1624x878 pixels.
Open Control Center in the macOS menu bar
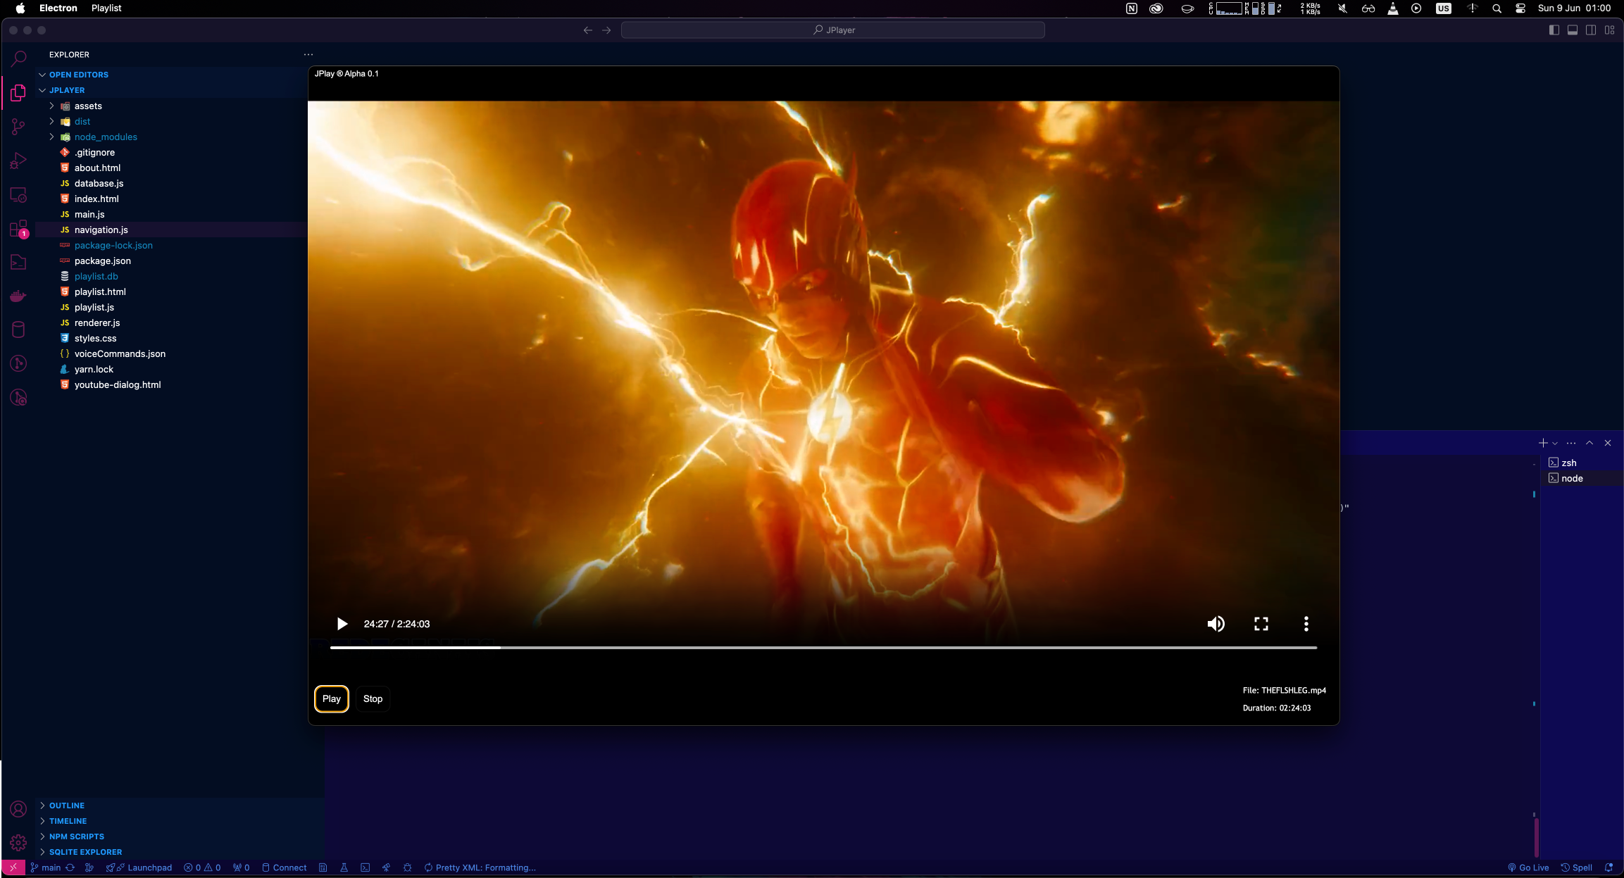1520,8
